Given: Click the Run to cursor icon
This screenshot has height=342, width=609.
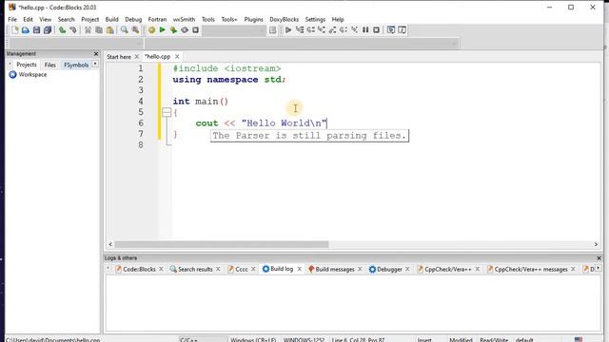Looking at the screenshot, I should [300, 29].
